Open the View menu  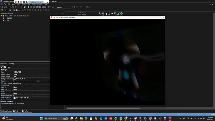pos(13,4)
